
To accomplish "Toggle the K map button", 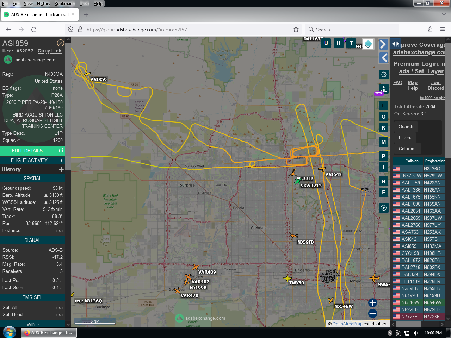I will 384,128.
